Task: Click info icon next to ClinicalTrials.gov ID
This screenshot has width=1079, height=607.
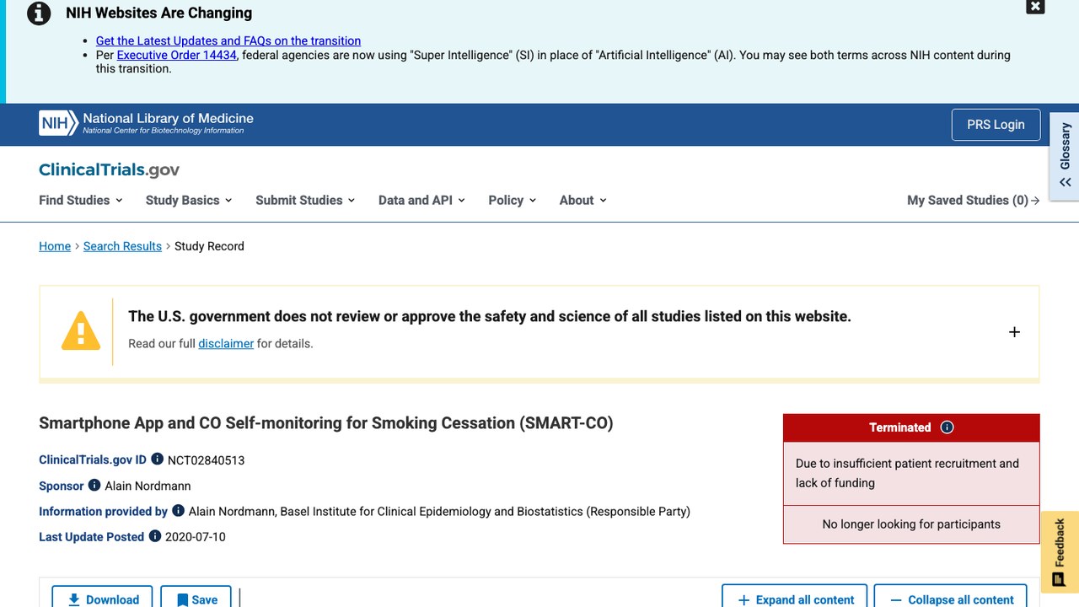Action: tap(157, 459)
